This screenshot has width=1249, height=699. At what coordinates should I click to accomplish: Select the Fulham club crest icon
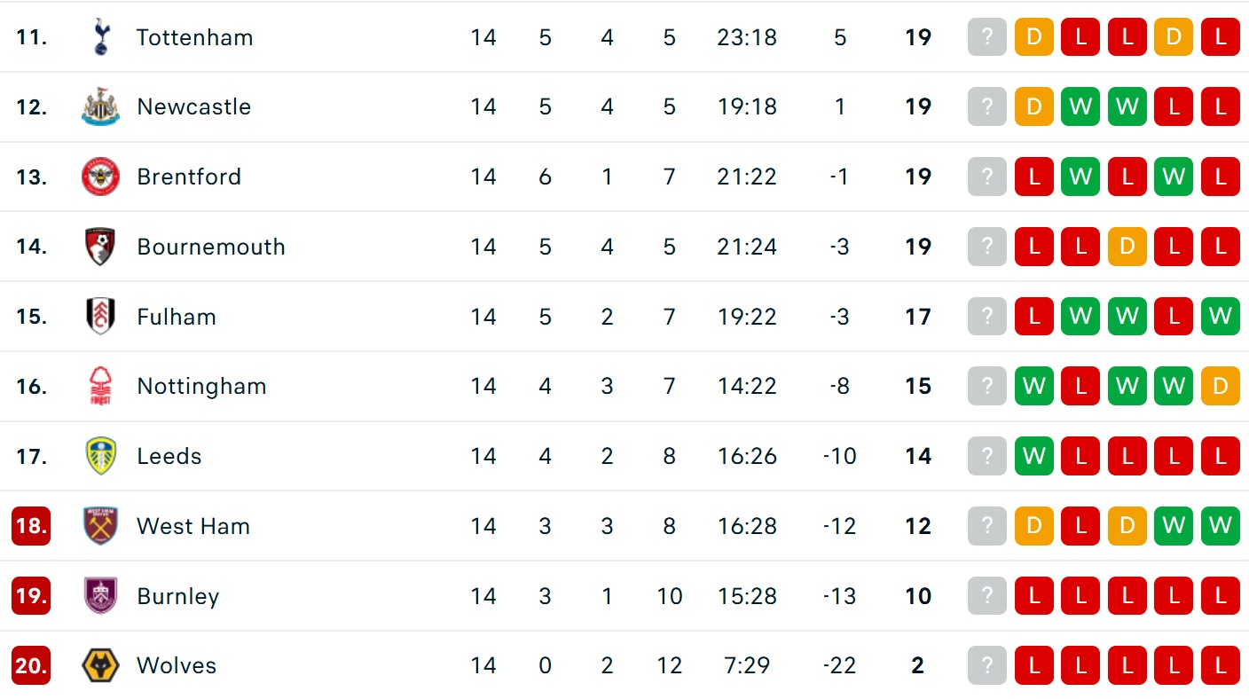point(100,317)
